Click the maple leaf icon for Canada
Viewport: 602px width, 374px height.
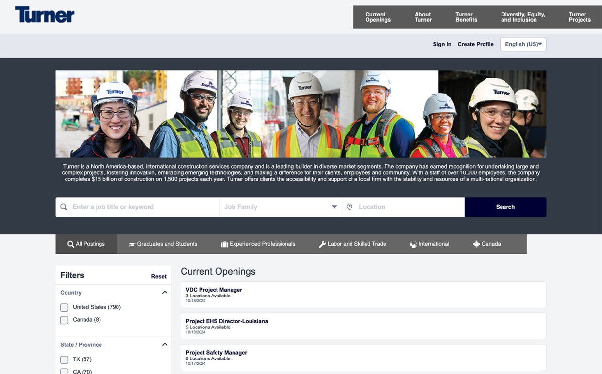pyautogui.click(x=476, y=244)
